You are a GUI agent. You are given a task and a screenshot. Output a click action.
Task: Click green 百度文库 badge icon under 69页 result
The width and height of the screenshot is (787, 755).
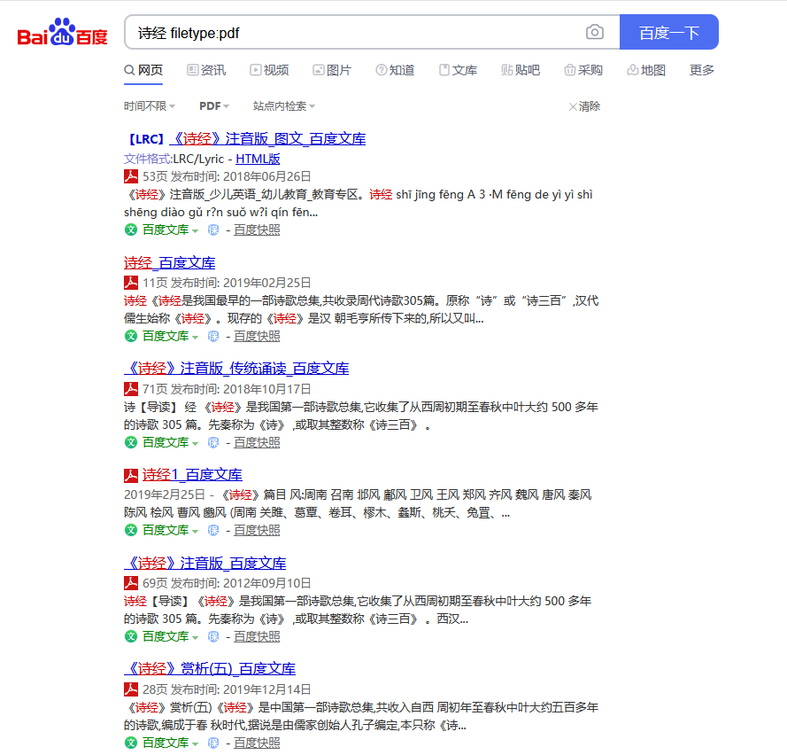pyautogui.click(x=131, y=636)
